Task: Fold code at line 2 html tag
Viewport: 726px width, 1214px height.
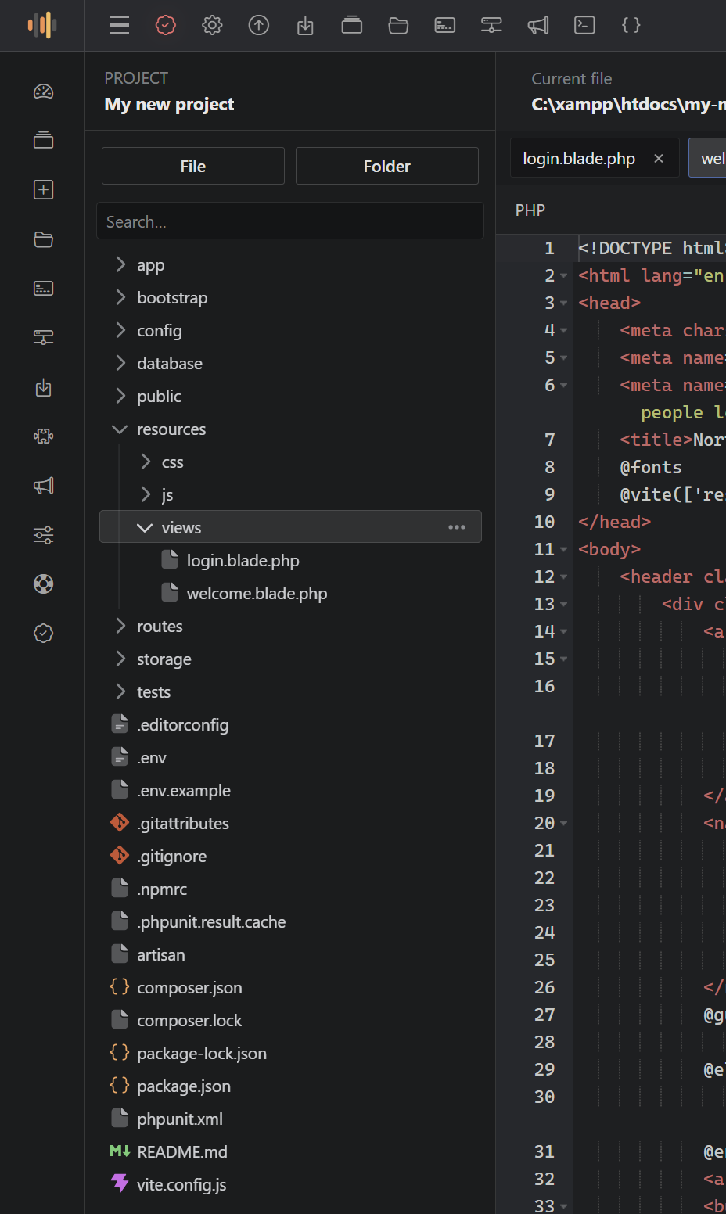Action: tap(564, 276)
